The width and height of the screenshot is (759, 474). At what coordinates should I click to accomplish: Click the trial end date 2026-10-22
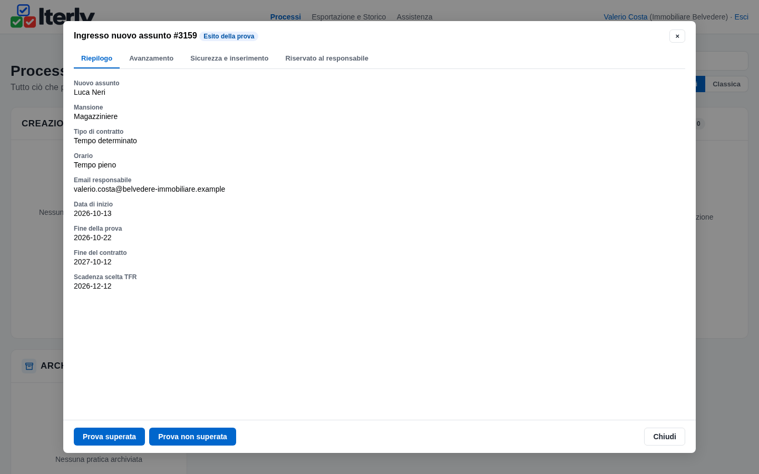tap(93, 238)
